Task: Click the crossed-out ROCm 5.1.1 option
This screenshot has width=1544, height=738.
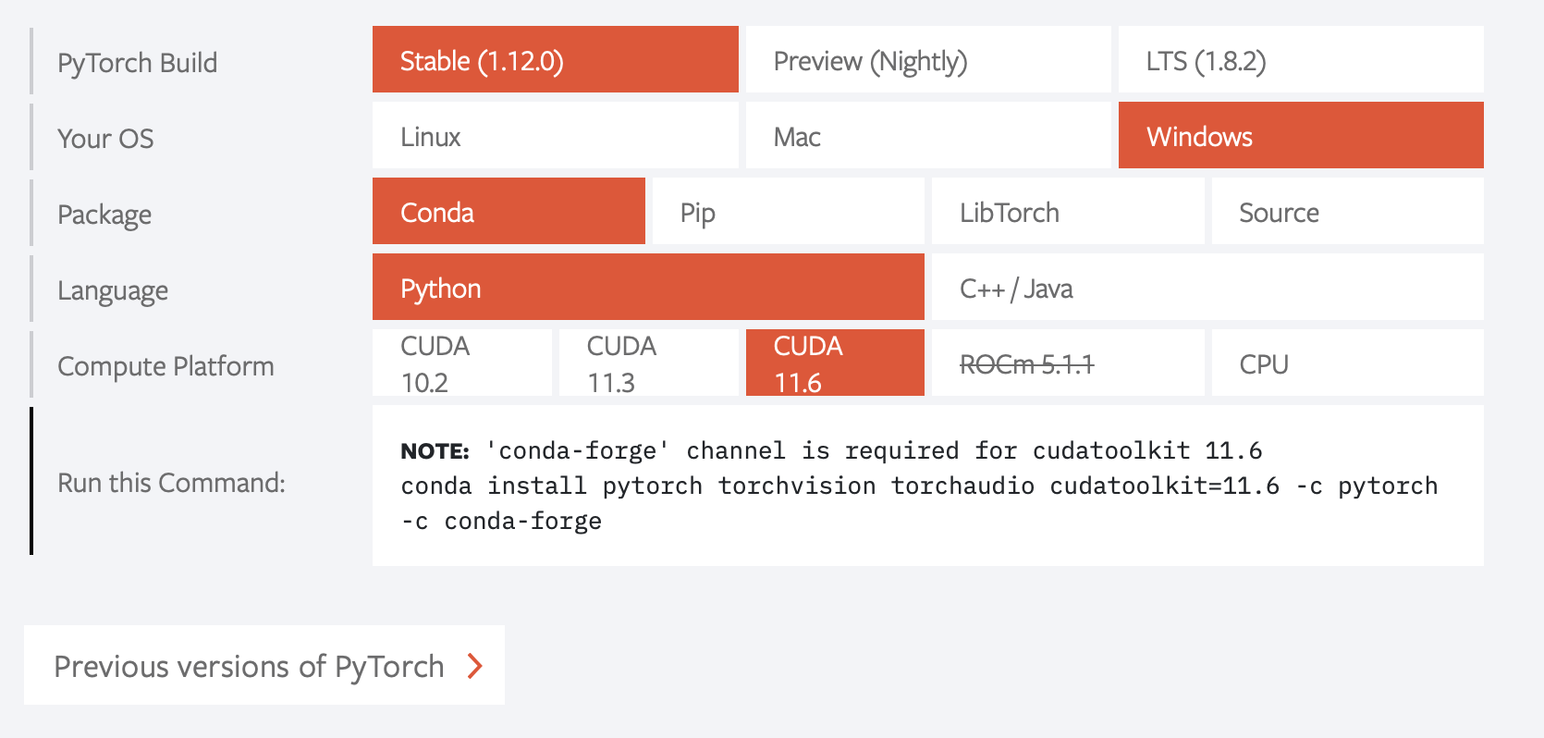Action: click(x=1067, y=363)
